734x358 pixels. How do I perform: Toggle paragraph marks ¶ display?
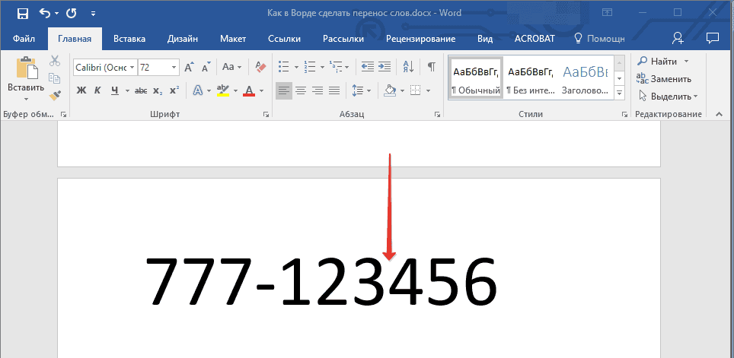pyautogui.click(x=431, y=67)
